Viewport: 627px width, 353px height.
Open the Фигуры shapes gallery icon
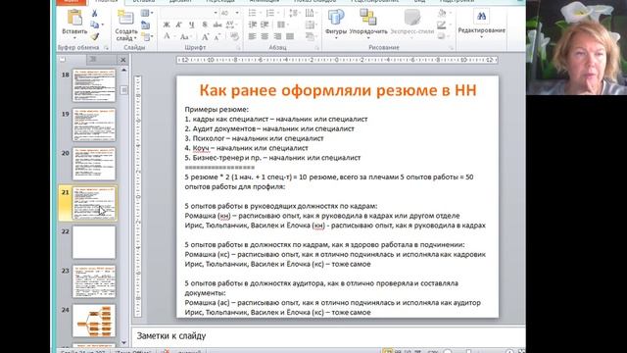click(x=336, y=18)
